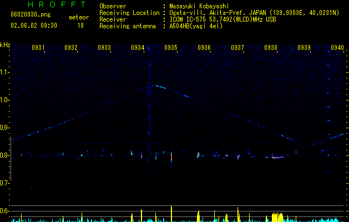
Task: Click the date stamp 02.06.02 09:30
Action: [x=34, y=26]
